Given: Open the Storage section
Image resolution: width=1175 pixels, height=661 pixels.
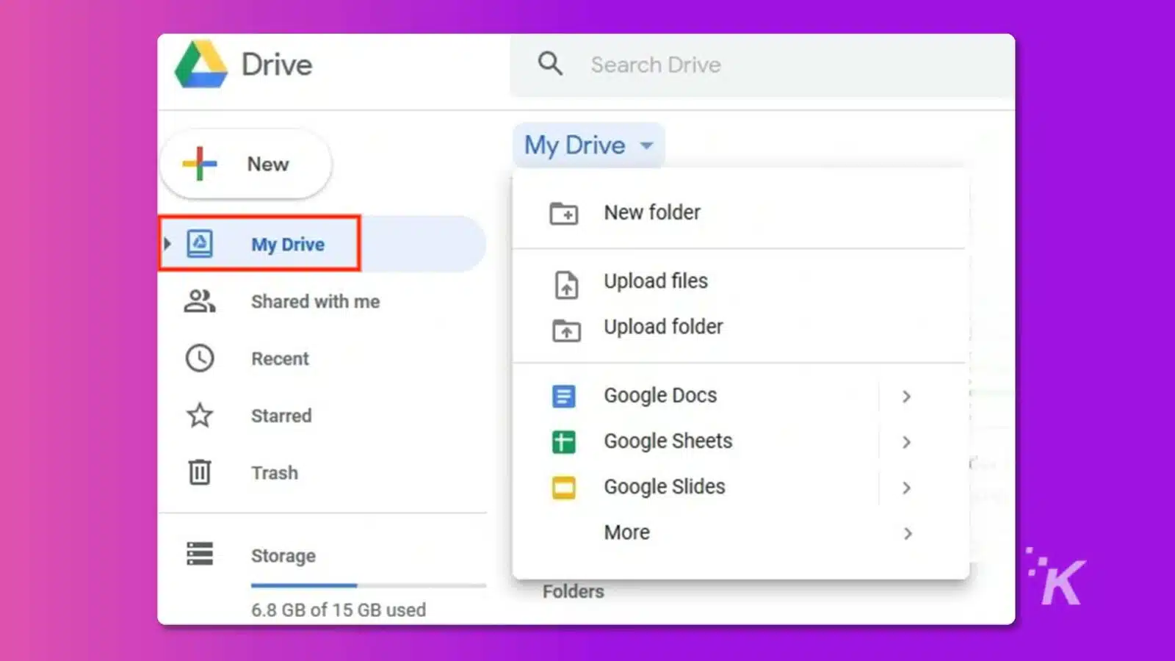Looking at the screenshot, I should pos(283,555).
